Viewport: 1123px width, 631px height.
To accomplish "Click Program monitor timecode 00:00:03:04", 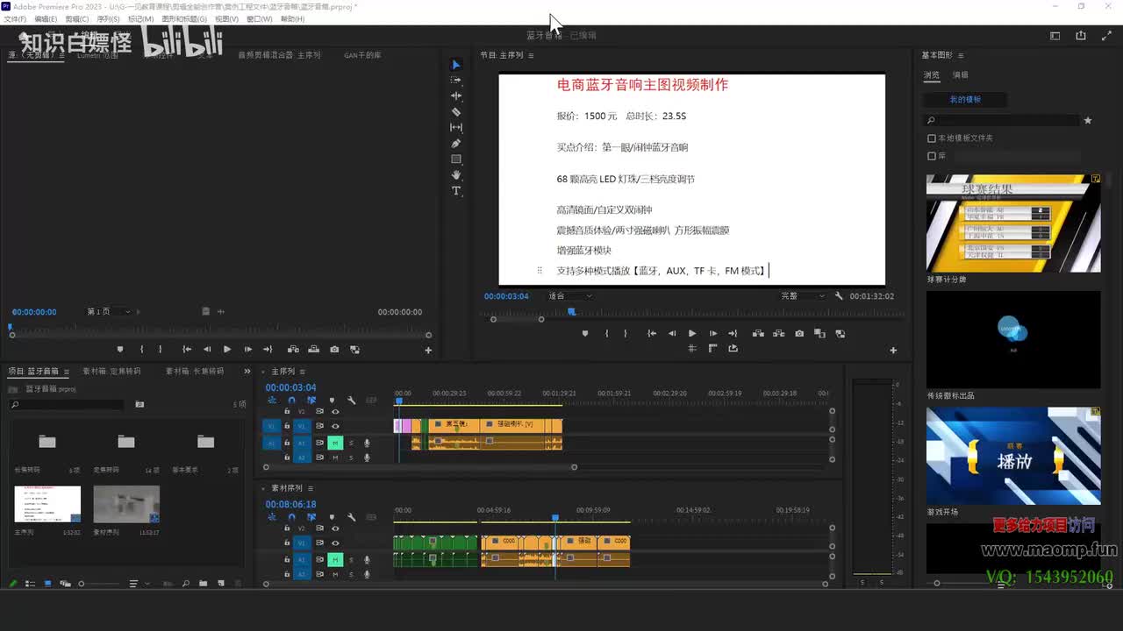I will pyautogui.click(x=506, y=296).
